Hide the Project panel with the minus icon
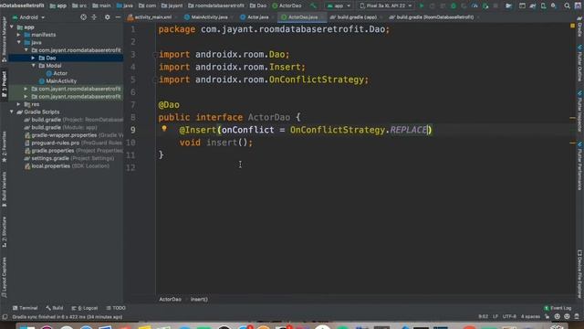This screenshot has width=584, height=329. coord(118,17)
